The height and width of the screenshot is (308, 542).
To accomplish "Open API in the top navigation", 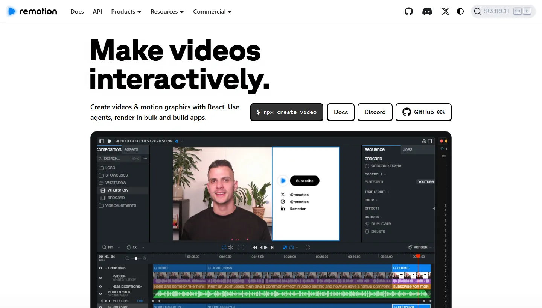I will [97, 11].
